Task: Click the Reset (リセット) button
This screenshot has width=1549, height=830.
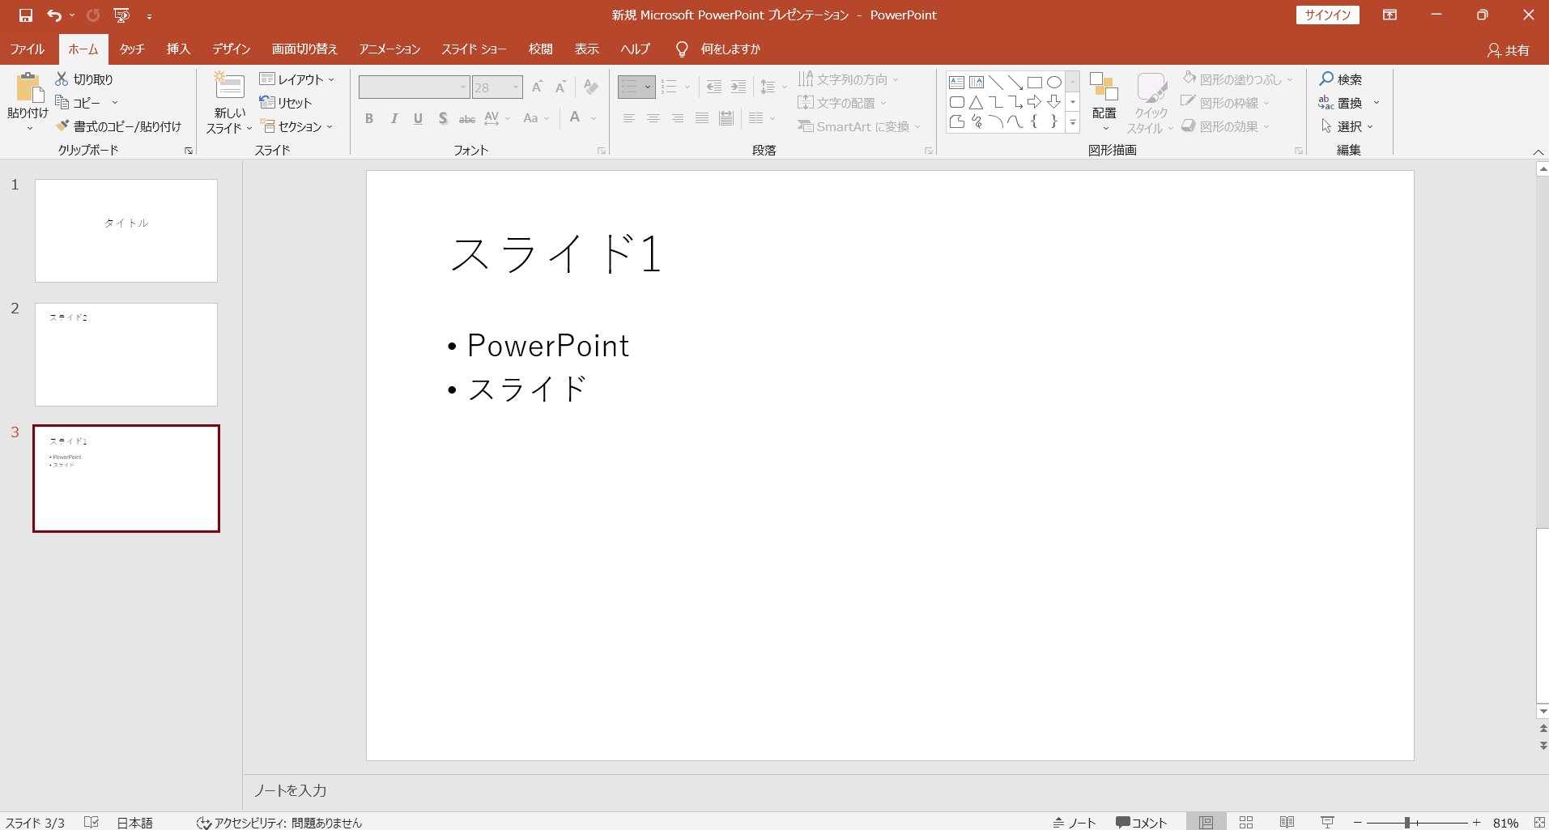Action: 286,103
